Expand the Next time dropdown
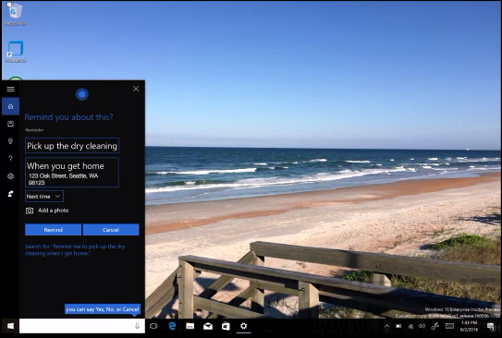The width and height of the screenshot is (502, 338). click(44, 197)
